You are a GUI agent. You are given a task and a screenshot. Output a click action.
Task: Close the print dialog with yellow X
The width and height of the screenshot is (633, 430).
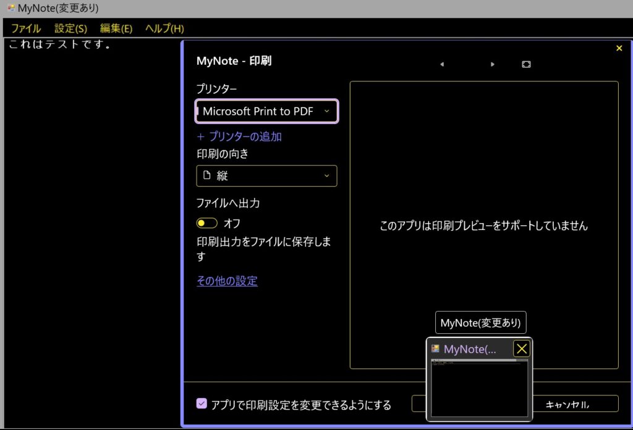coord(619,48)
